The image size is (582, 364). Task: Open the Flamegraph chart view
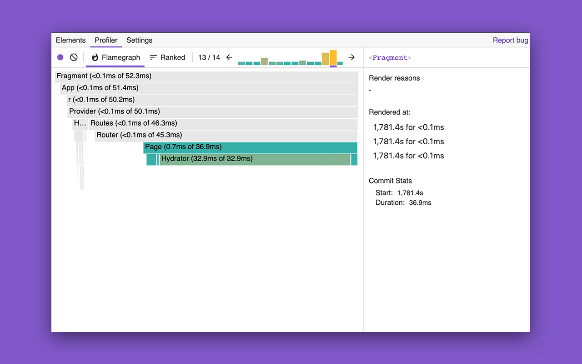115,57
